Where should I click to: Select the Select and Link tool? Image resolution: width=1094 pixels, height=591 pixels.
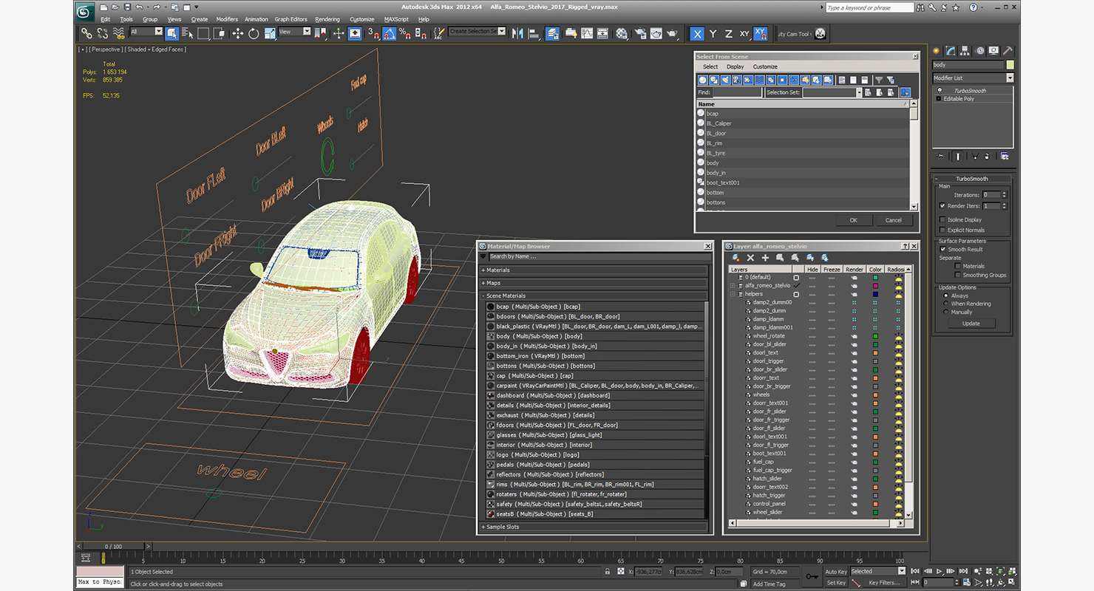pyautogui.click(x=86, y=33)
